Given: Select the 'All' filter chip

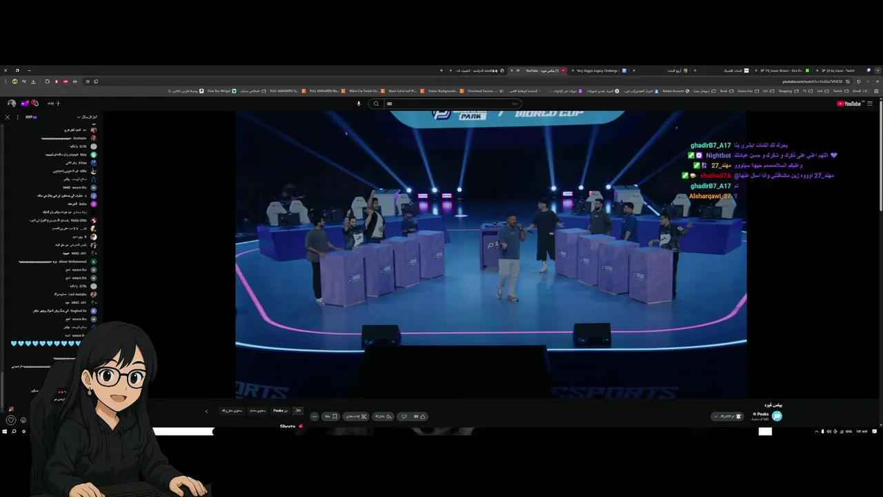Looking at the screenshot, I should point(298,411).
